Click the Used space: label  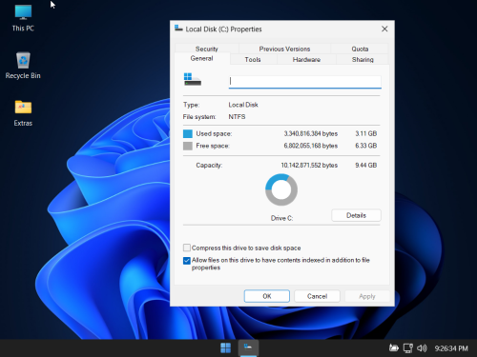[x=214, y=133]
